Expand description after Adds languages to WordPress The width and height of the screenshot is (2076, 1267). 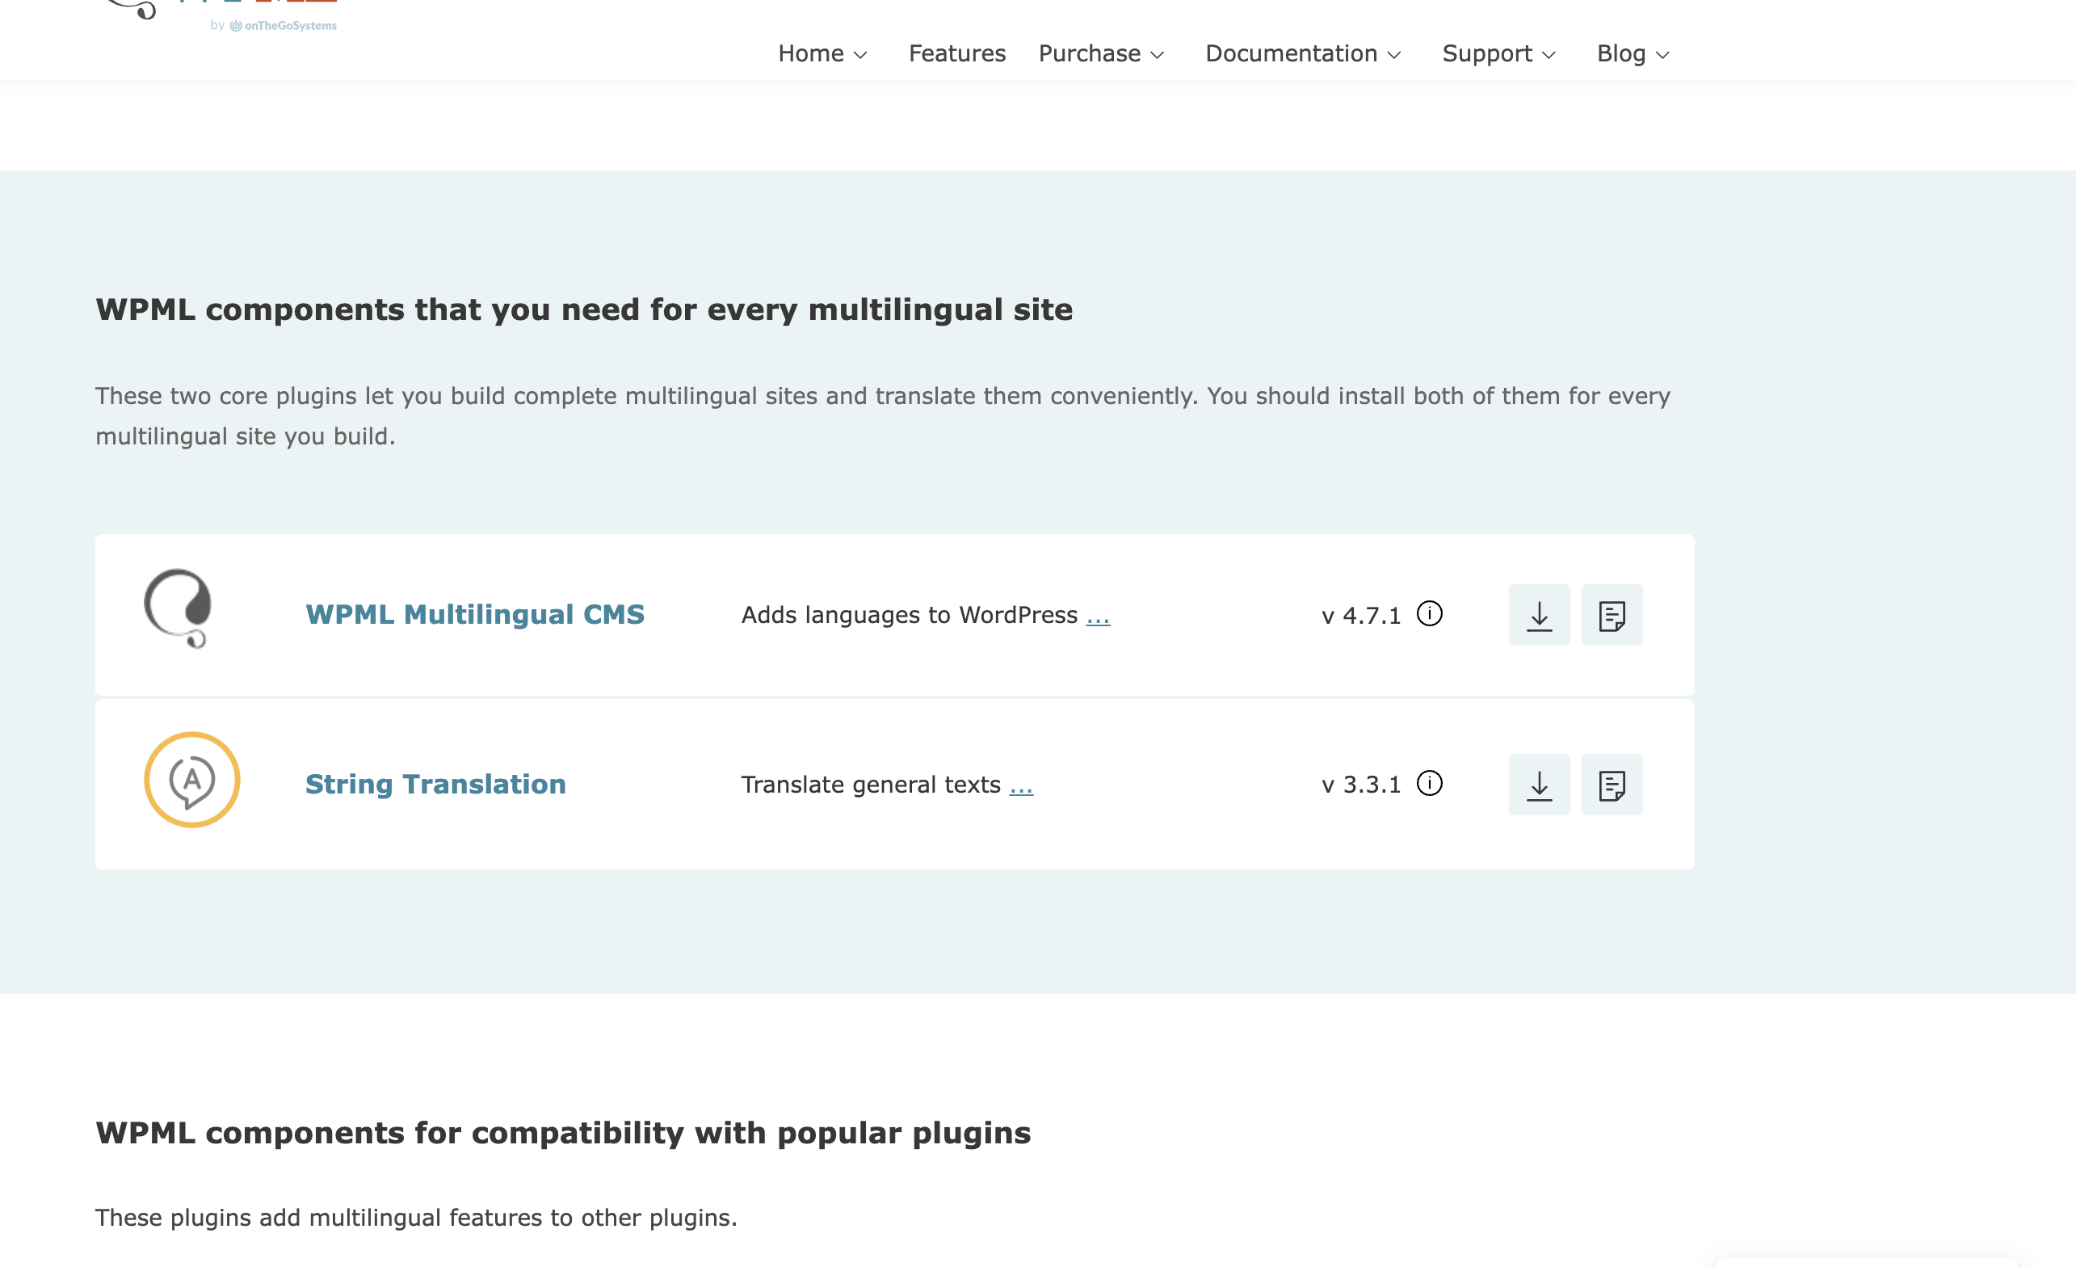[x=1097, y=617]
